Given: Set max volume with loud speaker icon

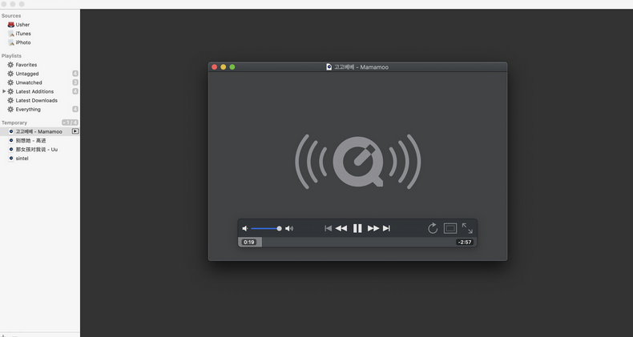Looking at the screenshot, I should [x=289, y=229].
